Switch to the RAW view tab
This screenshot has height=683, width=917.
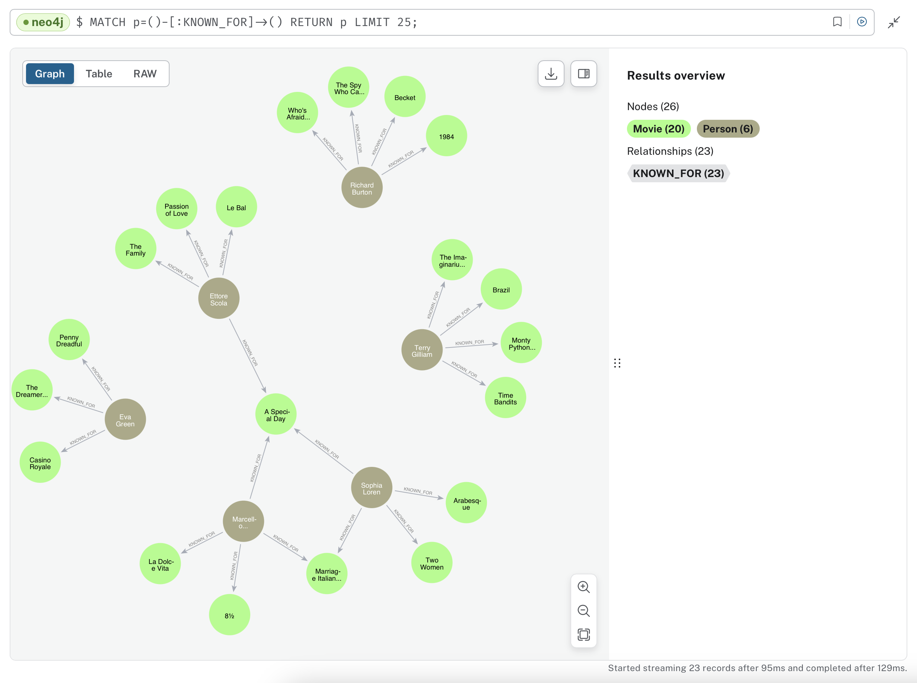tap(145, 74)
